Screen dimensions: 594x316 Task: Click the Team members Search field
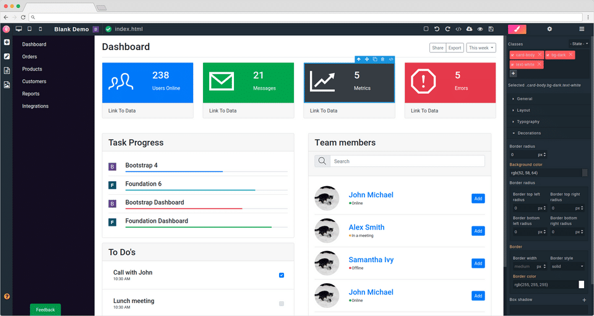407,161
